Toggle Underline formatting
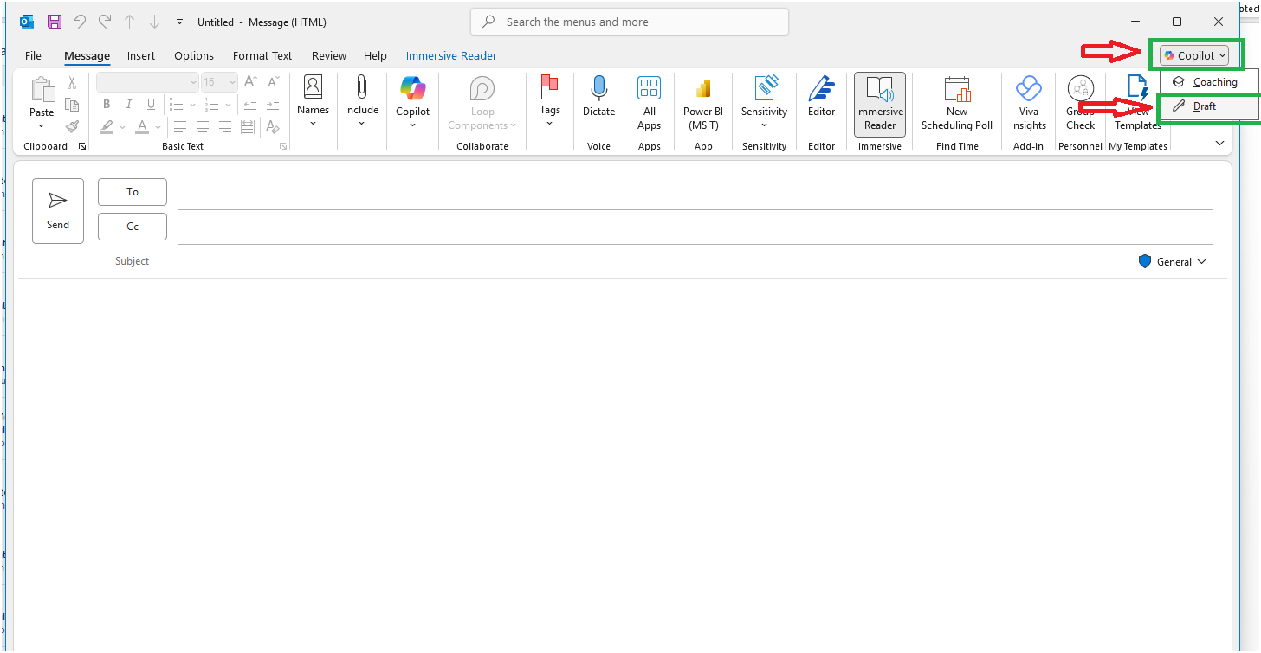The width and height of the screenshot is (1261, 653). [x=152, y=105]
